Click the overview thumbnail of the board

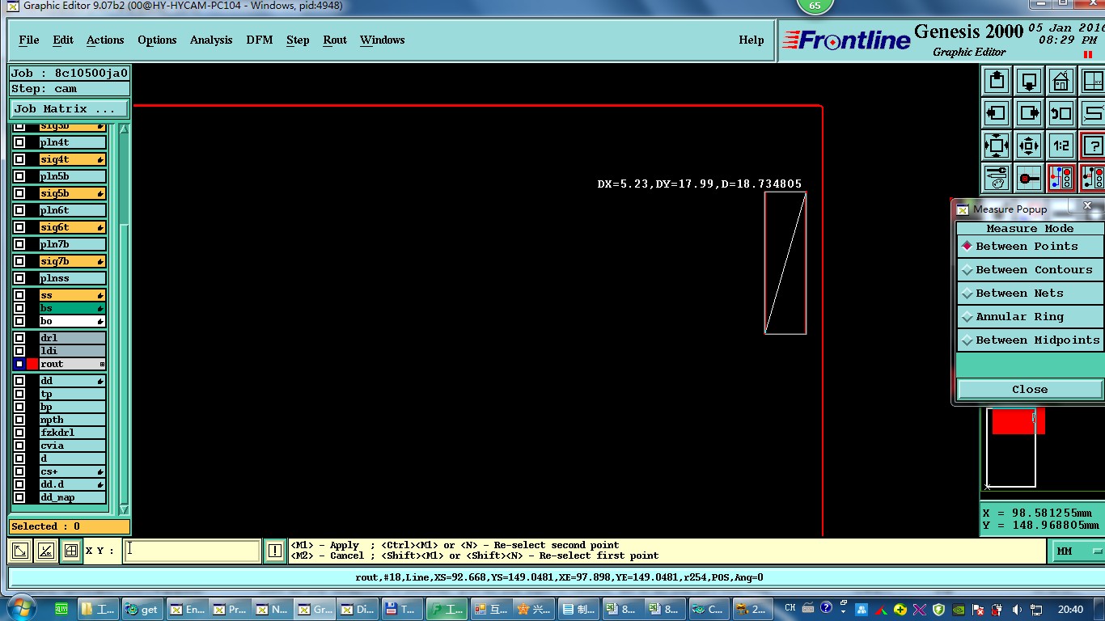(1011, 447)
